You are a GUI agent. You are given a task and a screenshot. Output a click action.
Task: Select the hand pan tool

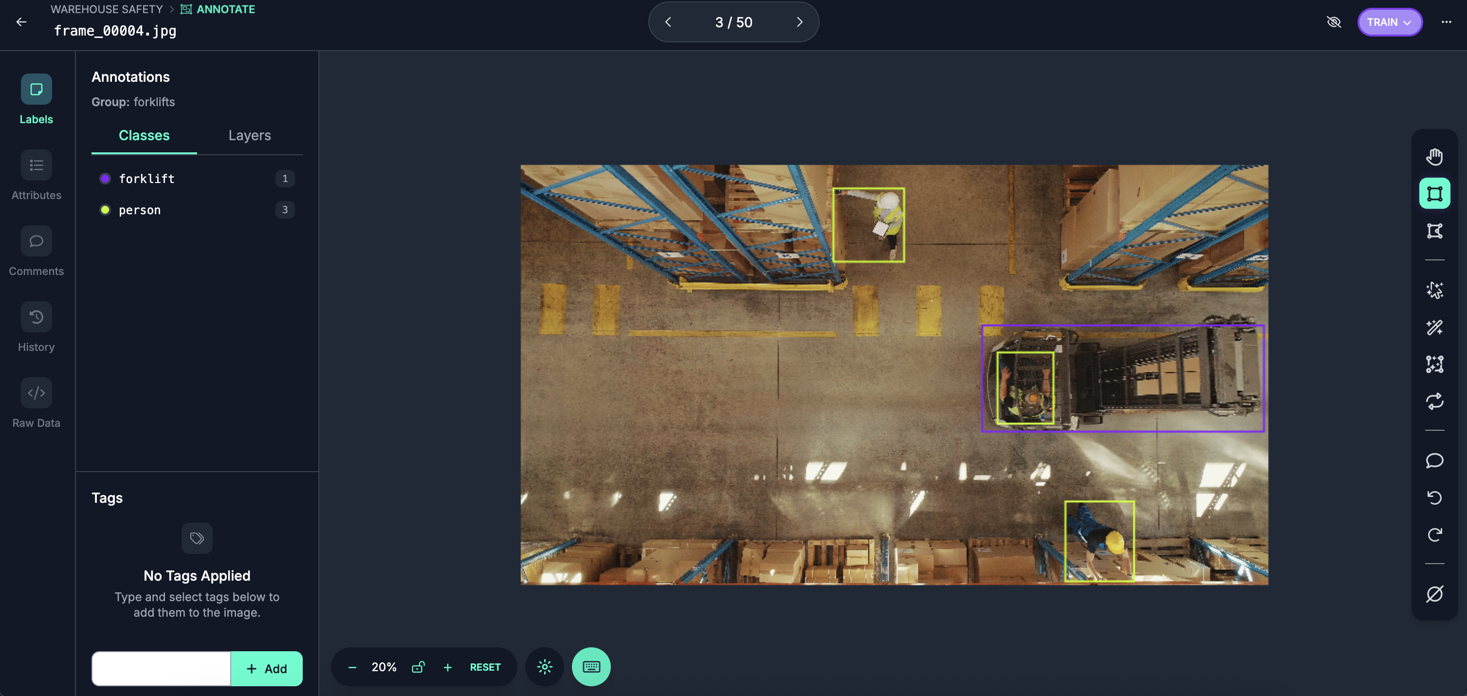[x=1434, y=157]
